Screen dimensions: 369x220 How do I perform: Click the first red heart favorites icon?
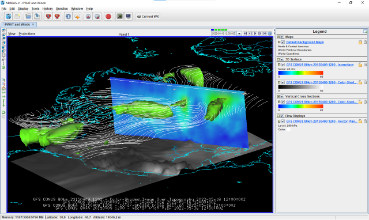pos(48,17)
